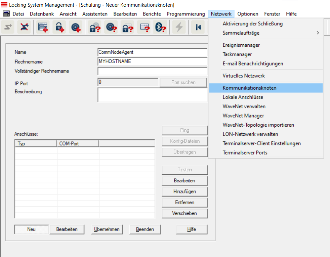This screenshot has width=330, height=257.
Task: Click the add new transponder icon
Action: (x=76, y=28)
